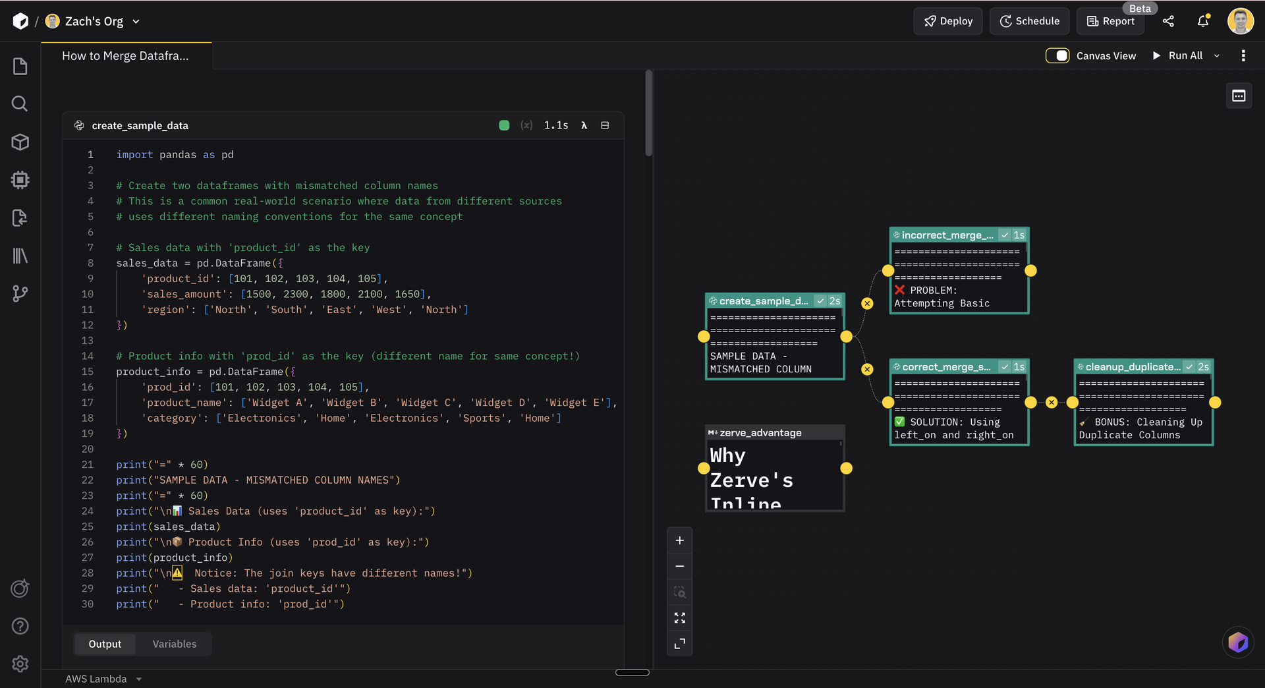1265x688 pixels.
Task: Click the Deploy button
Action: (x=948, y=21)
